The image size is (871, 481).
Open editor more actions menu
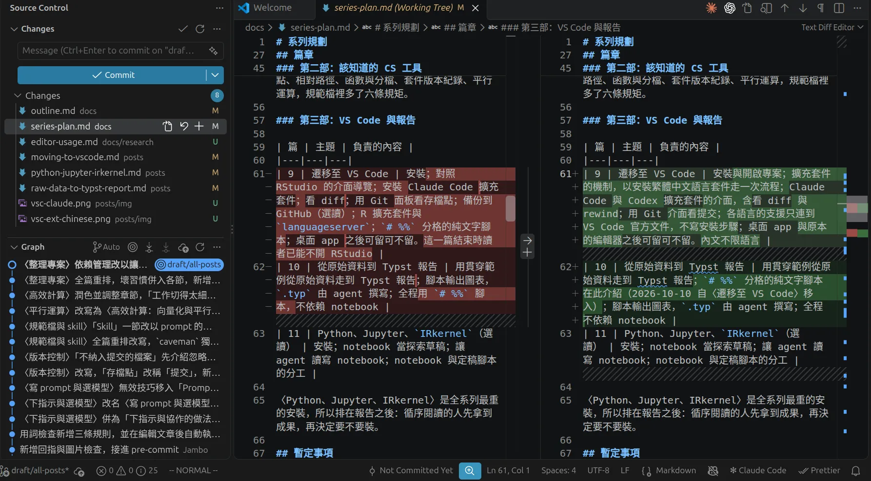857,8
